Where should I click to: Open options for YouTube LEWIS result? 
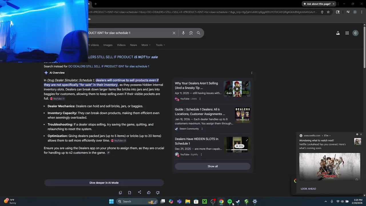200,99
